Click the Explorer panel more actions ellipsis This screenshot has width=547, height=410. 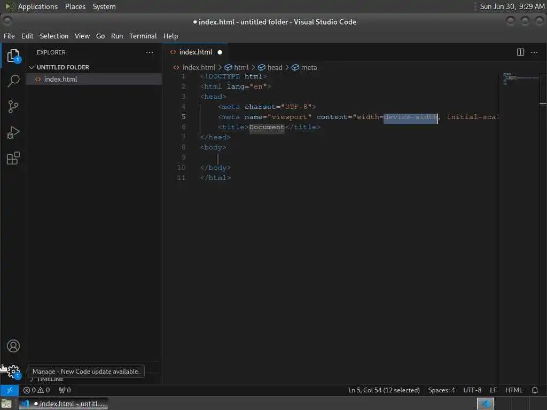[x=150, y=52]
